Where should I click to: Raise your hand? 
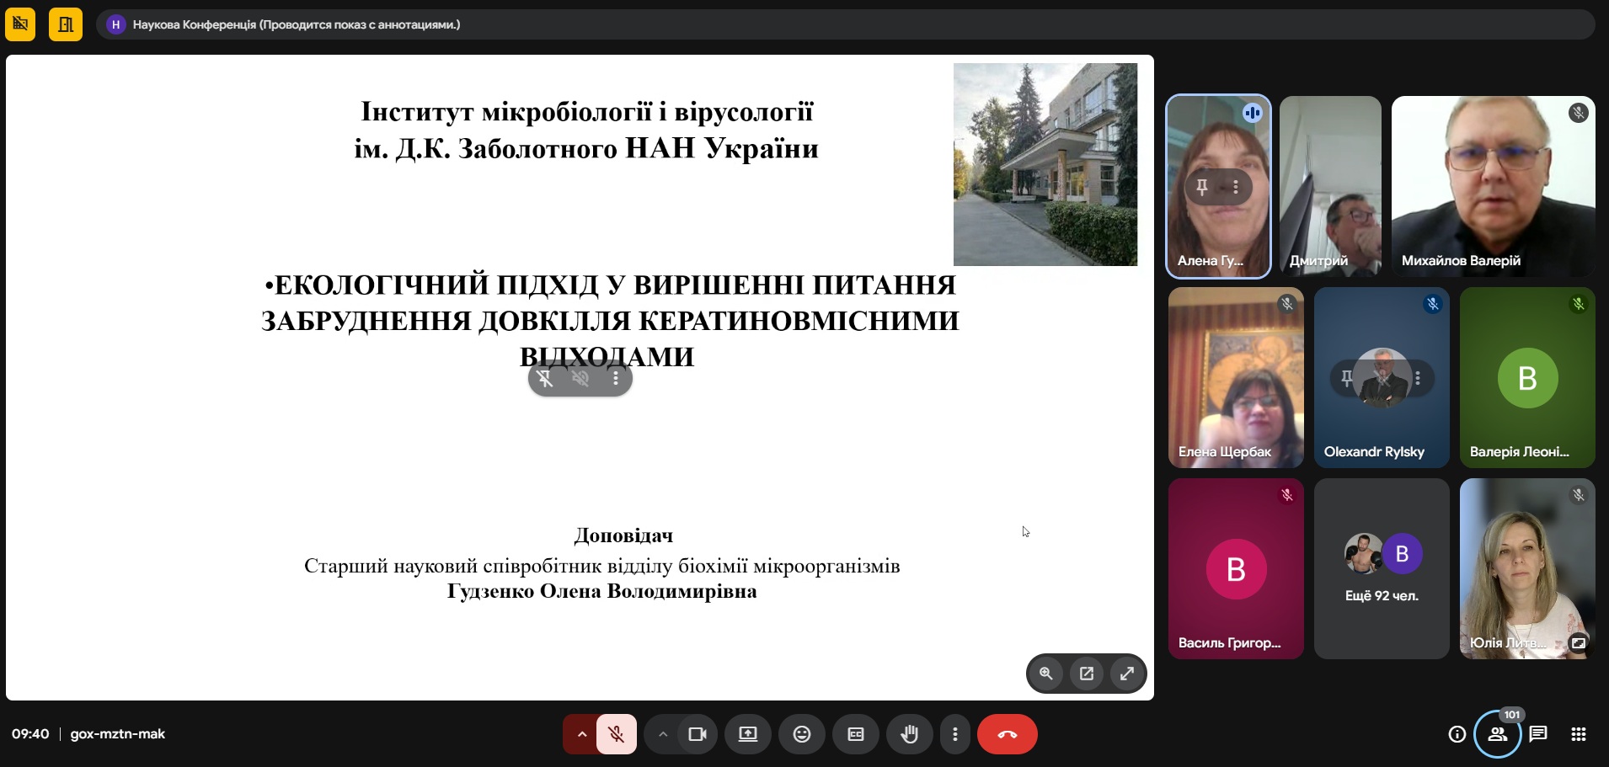tap(910, 734)
